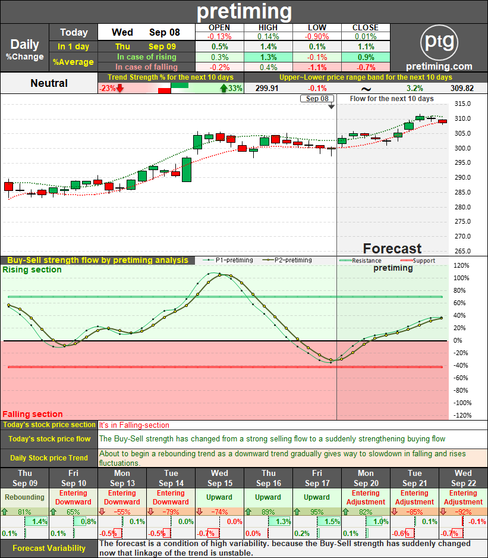Screen dimensions: 488x558
Task: Select the Fri Sep 17 column header
Action: click(317, 478)
